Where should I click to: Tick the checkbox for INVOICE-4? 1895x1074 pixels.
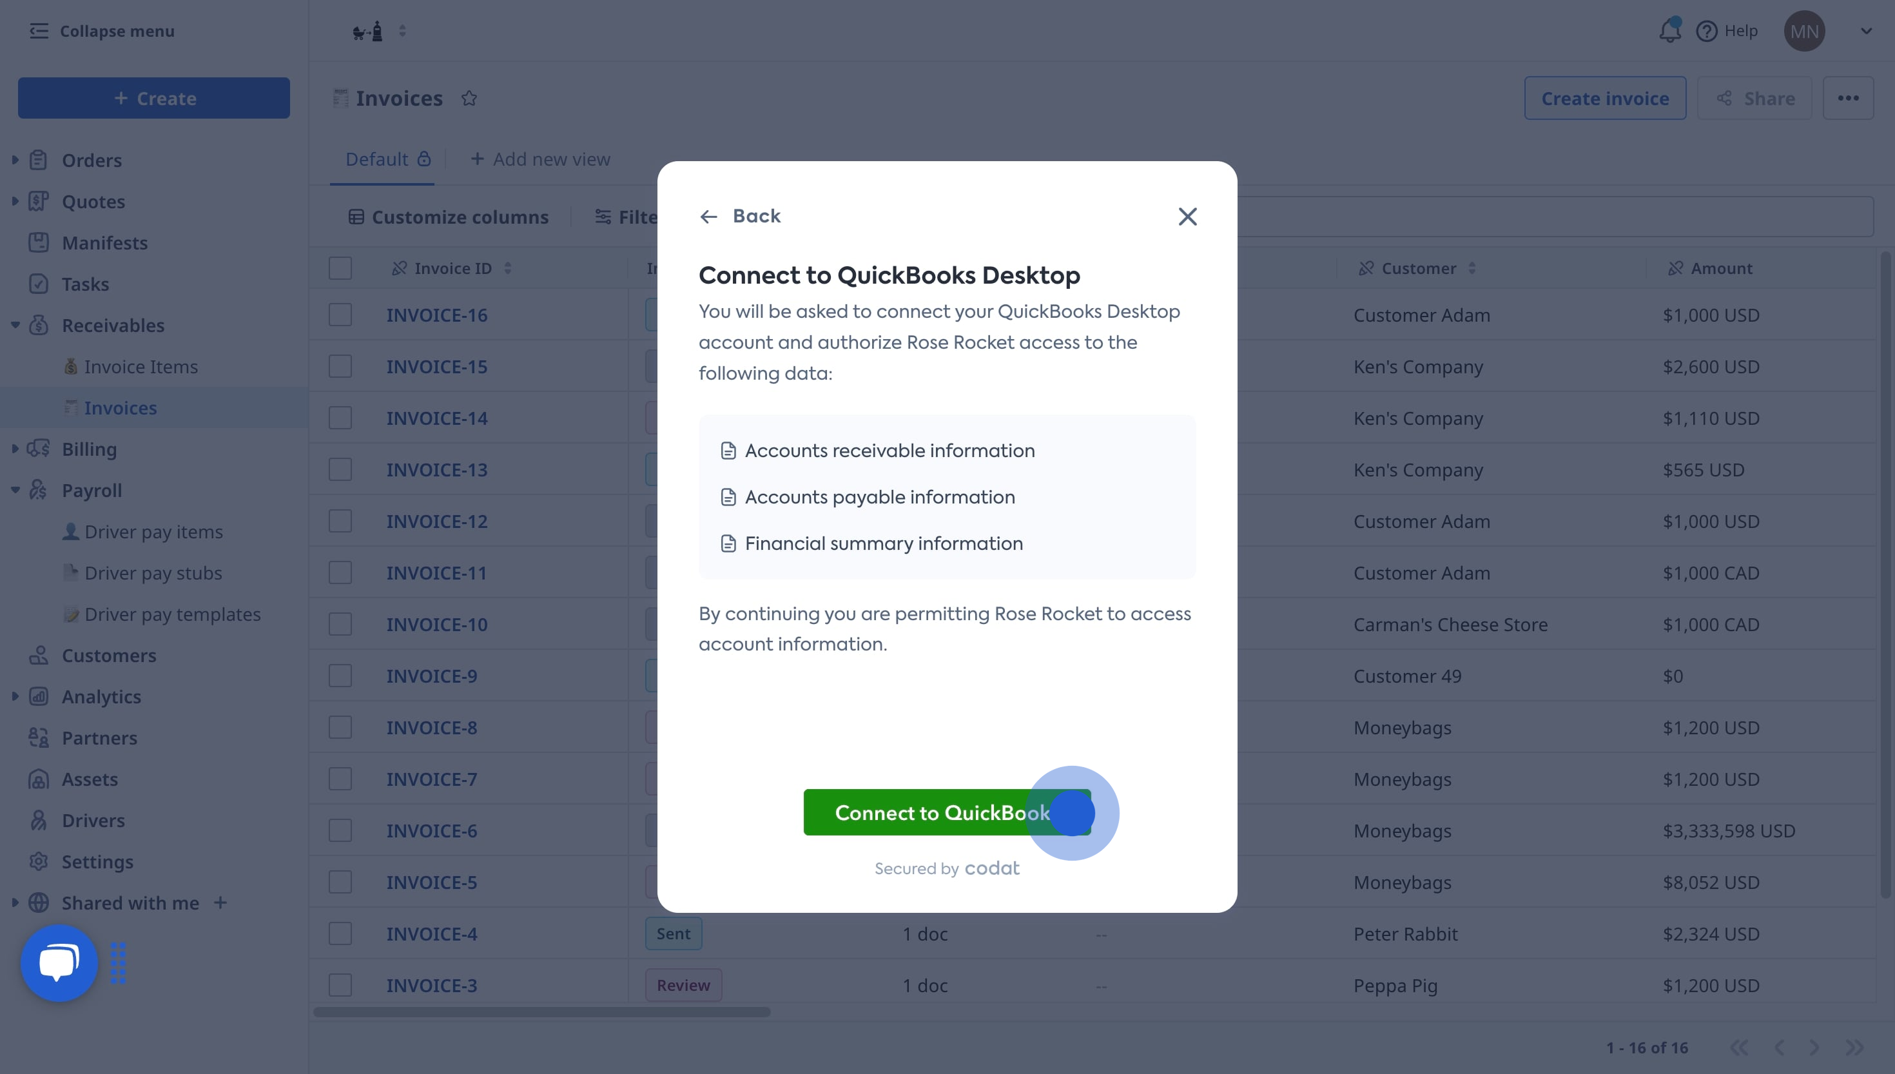pyautogui.click(x=340, y=933)
